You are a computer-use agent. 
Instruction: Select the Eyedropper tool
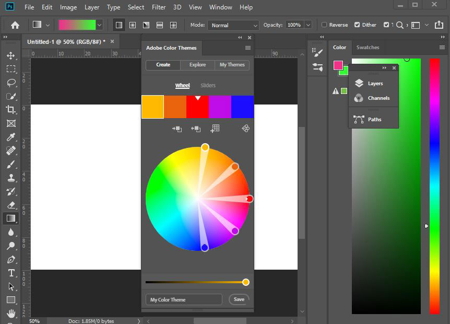(x=11, y=137)
